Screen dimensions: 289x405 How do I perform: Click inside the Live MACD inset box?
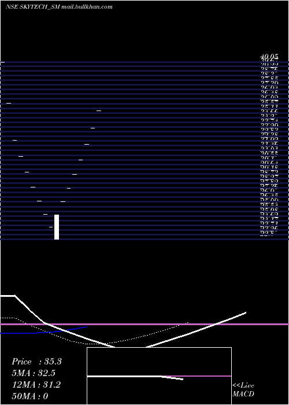tap(159, 376)
